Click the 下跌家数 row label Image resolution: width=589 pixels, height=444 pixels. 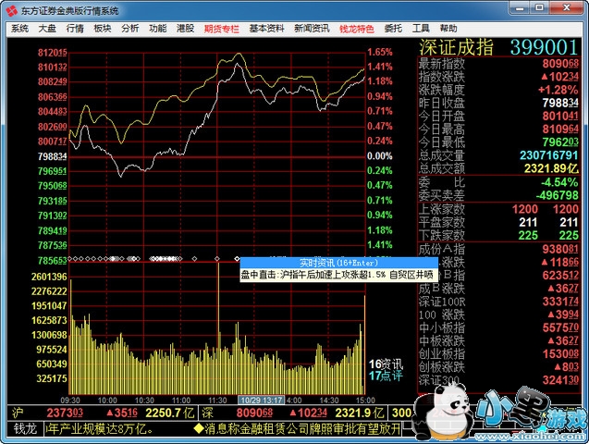tap(442, 236)
